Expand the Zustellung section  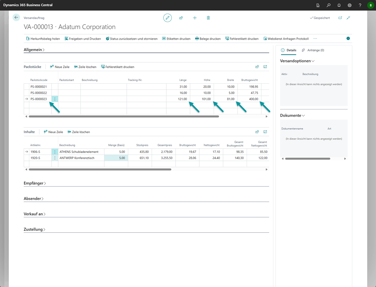point(34,229)
